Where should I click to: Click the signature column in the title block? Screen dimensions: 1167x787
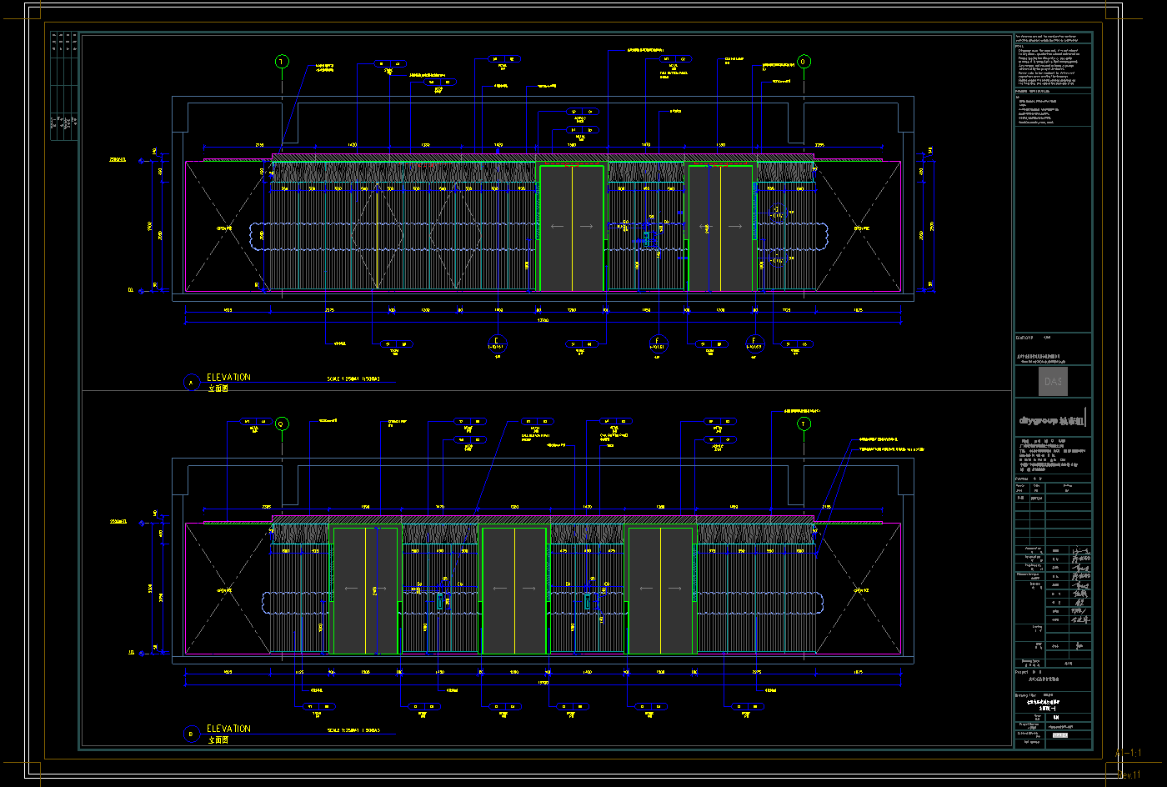pos(1080,585)
